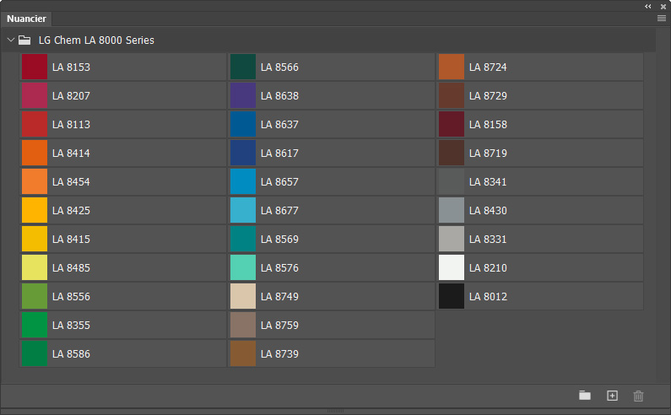Choose the copper LA 8724 swatch
The height and width of the screenshot is (415, 671).
click(x=452, y=67)
